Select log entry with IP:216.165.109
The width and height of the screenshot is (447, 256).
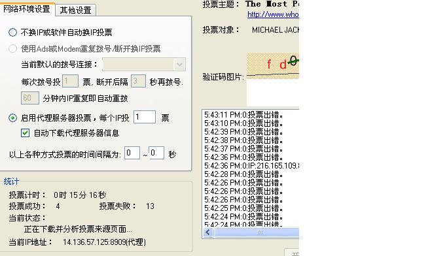251,166
